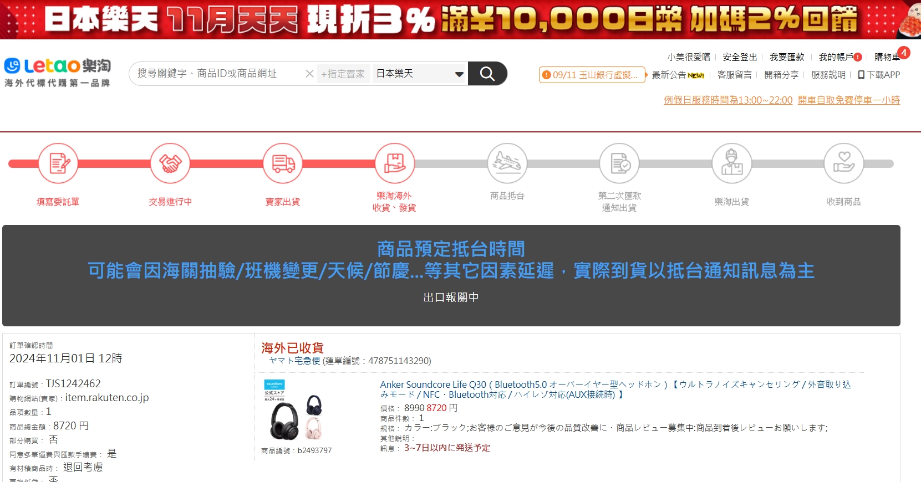This screenshot has width=921, height=482.
Task: Click the 商品抵台 airplane icon
Action: [507, 163]
